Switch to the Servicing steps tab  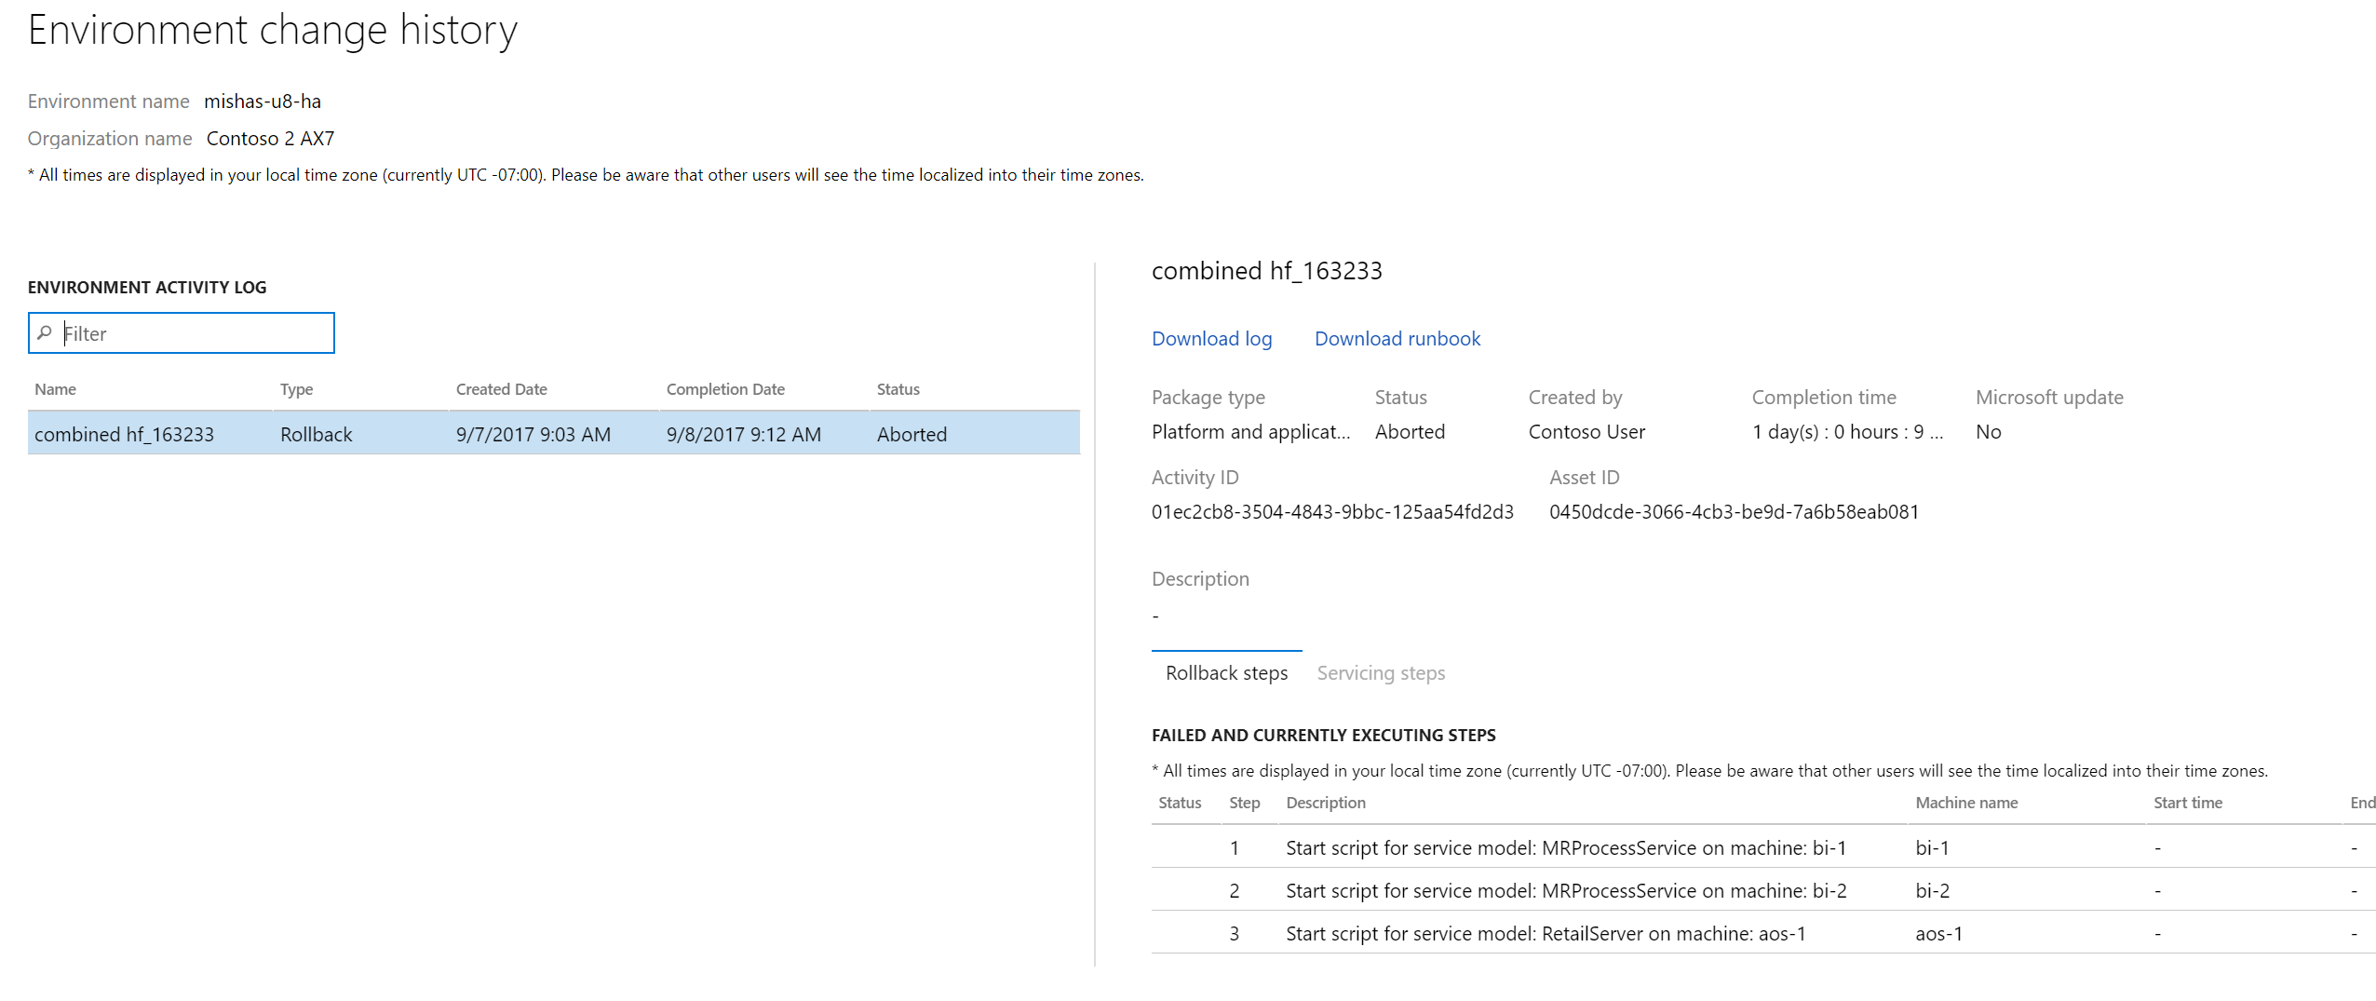pyautogui.click(x=1381, y=673)
